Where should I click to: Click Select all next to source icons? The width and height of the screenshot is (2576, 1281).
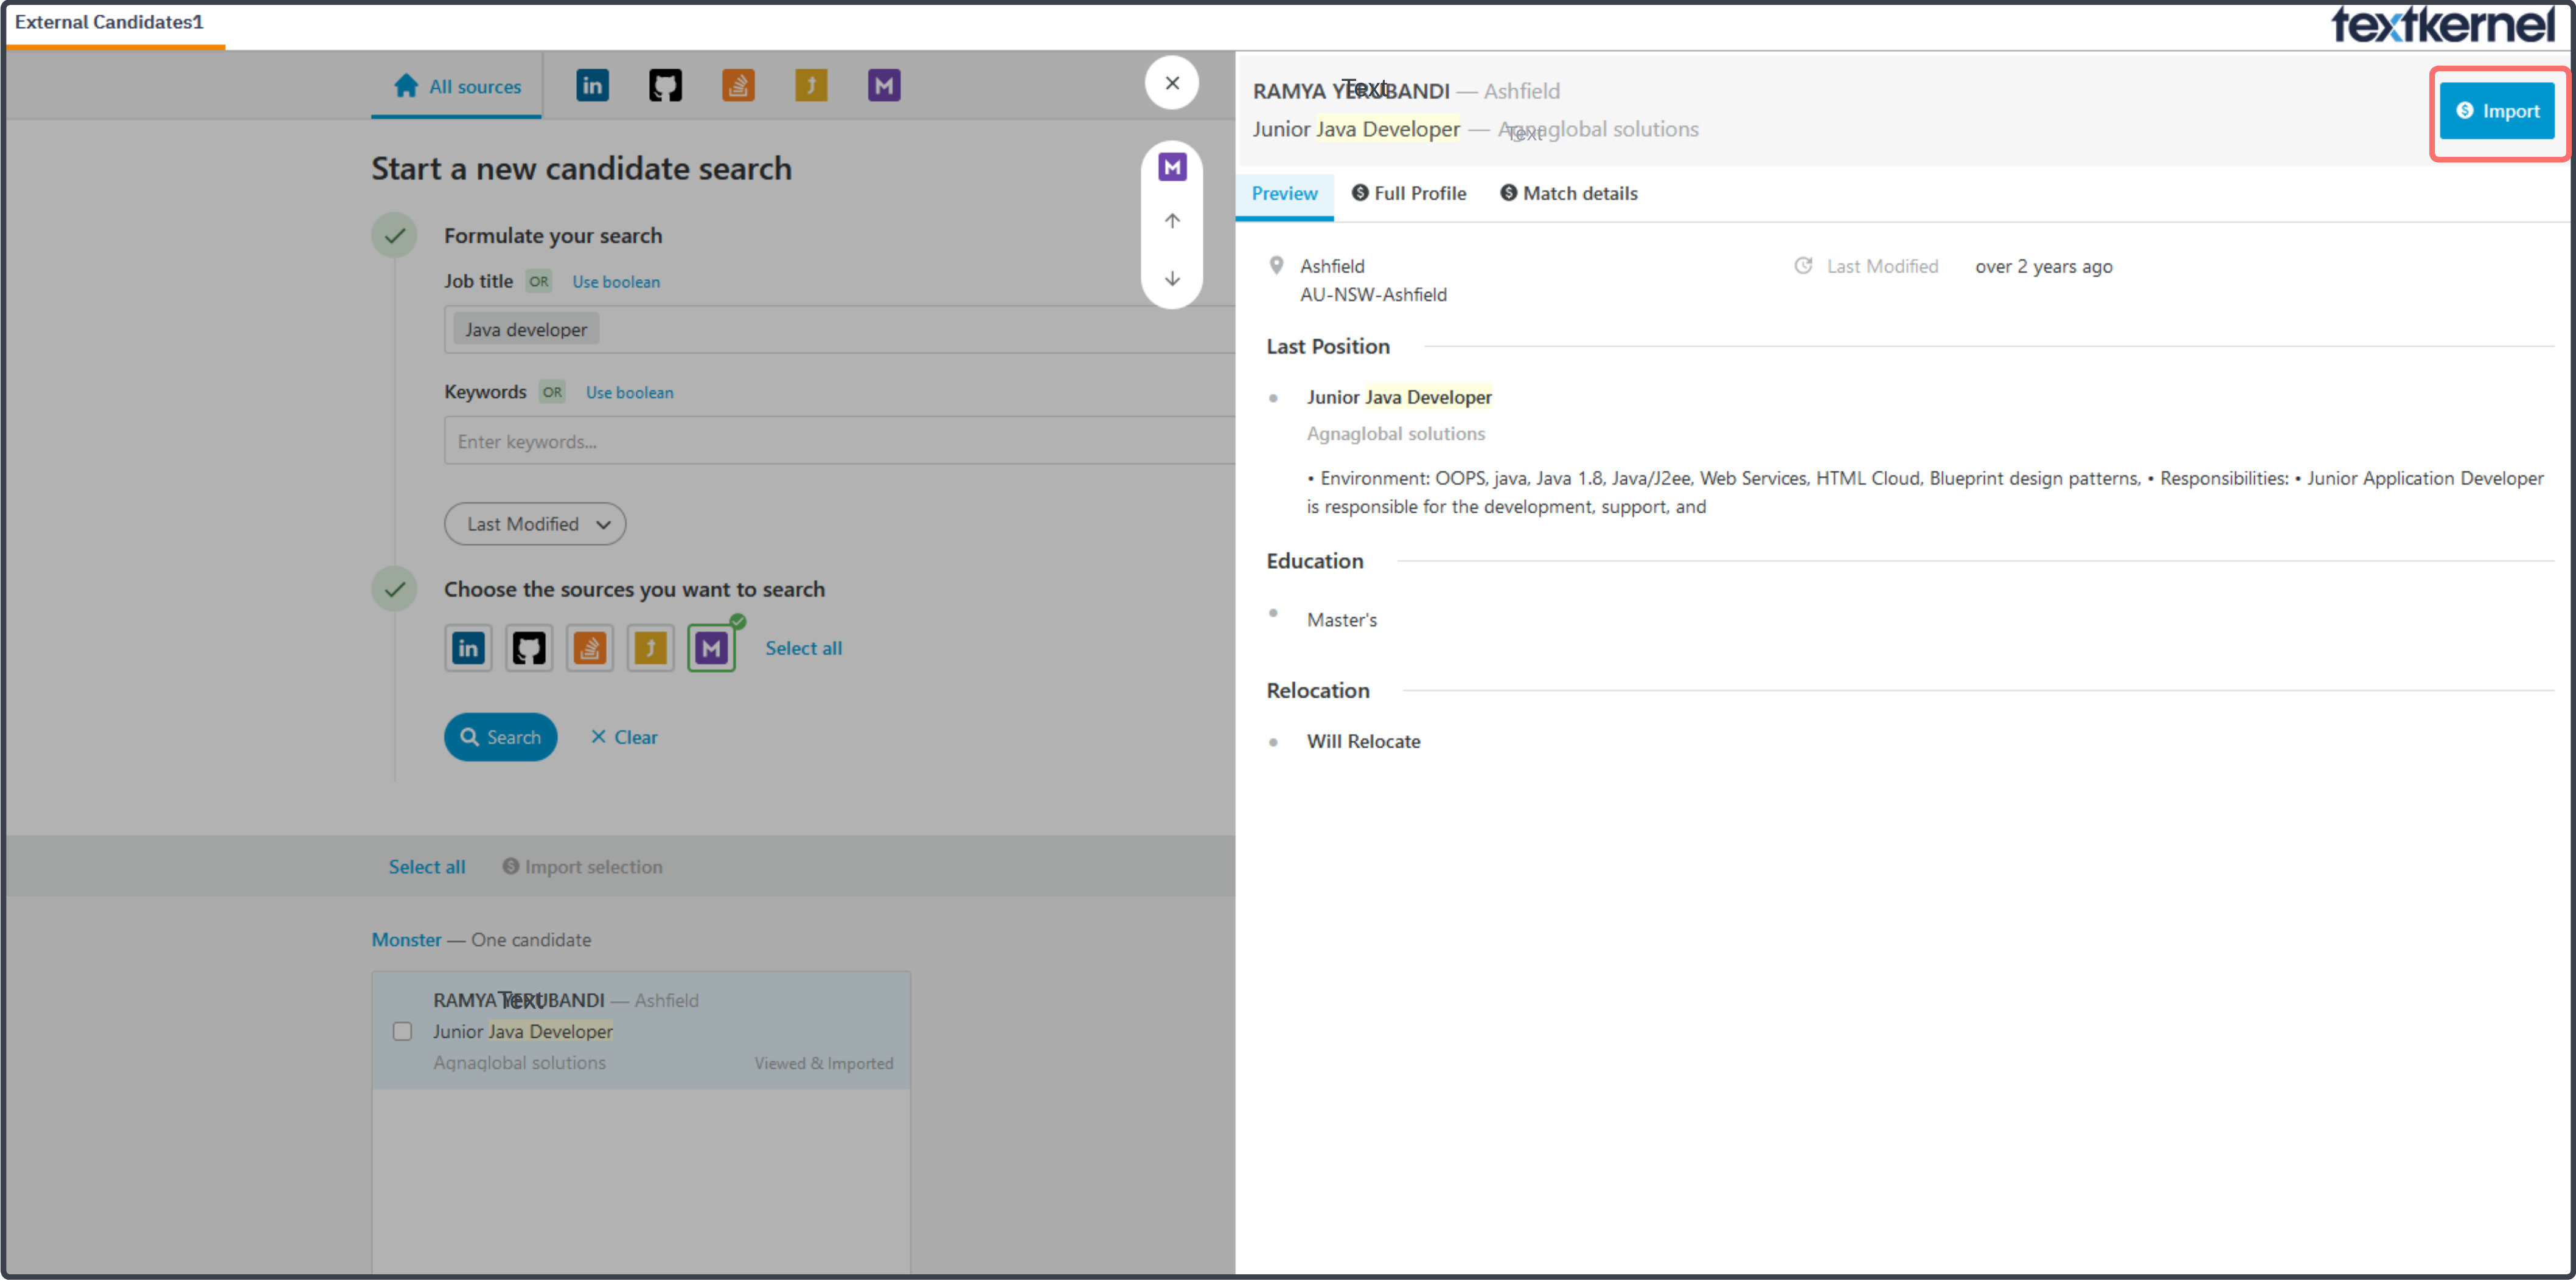(803, 649)
